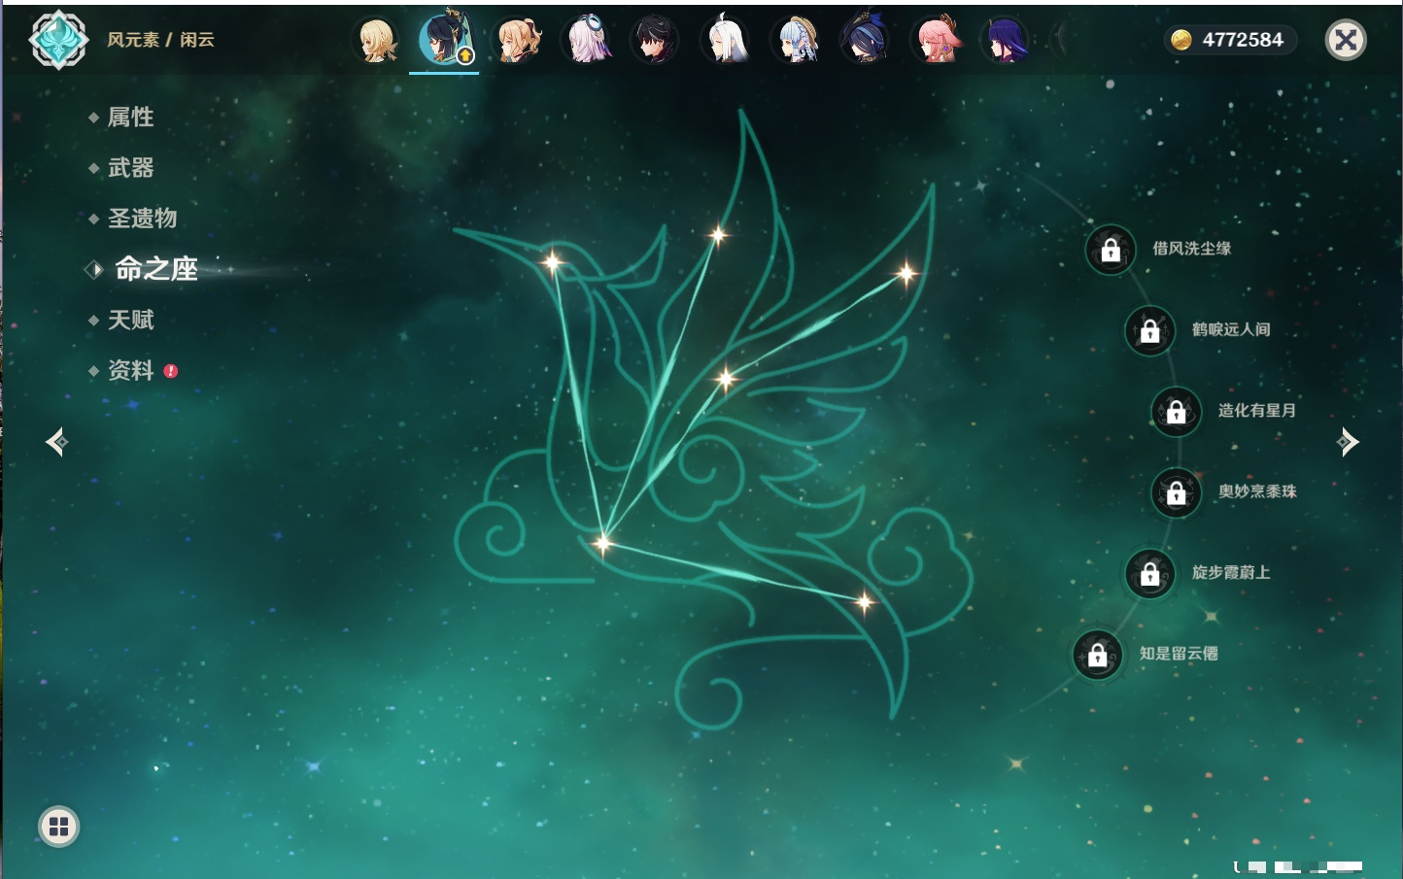Open the 属性 attributes tab

click(130, 118)
